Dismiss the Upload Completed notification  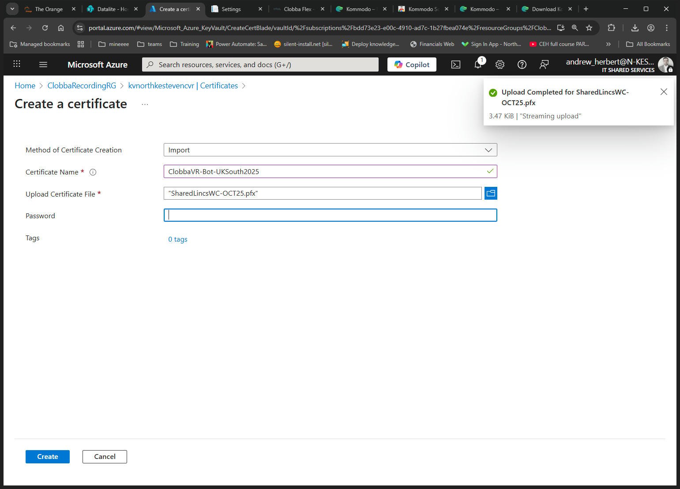tap(664, 92)
